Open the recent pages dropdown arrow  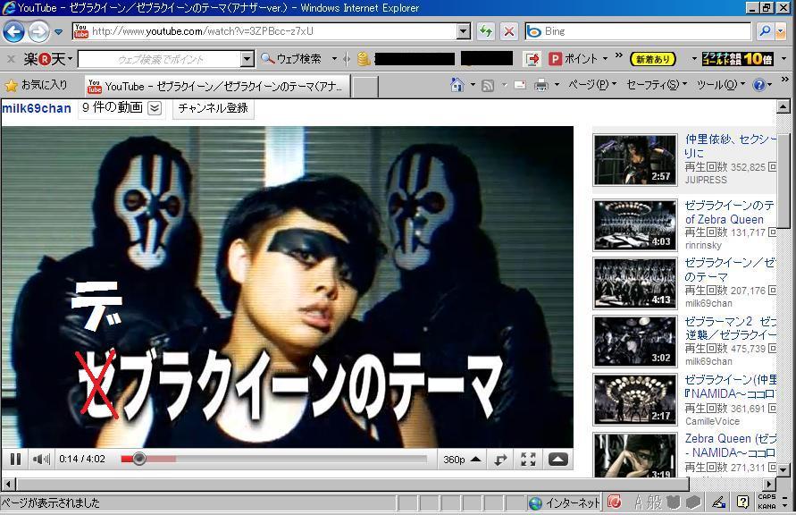[58, 32]
